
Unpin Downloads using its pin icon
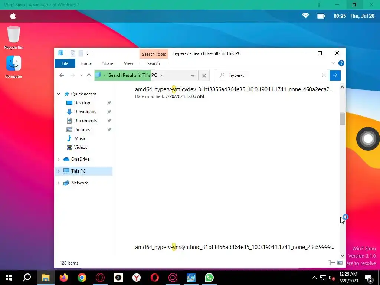pos(109,112)
